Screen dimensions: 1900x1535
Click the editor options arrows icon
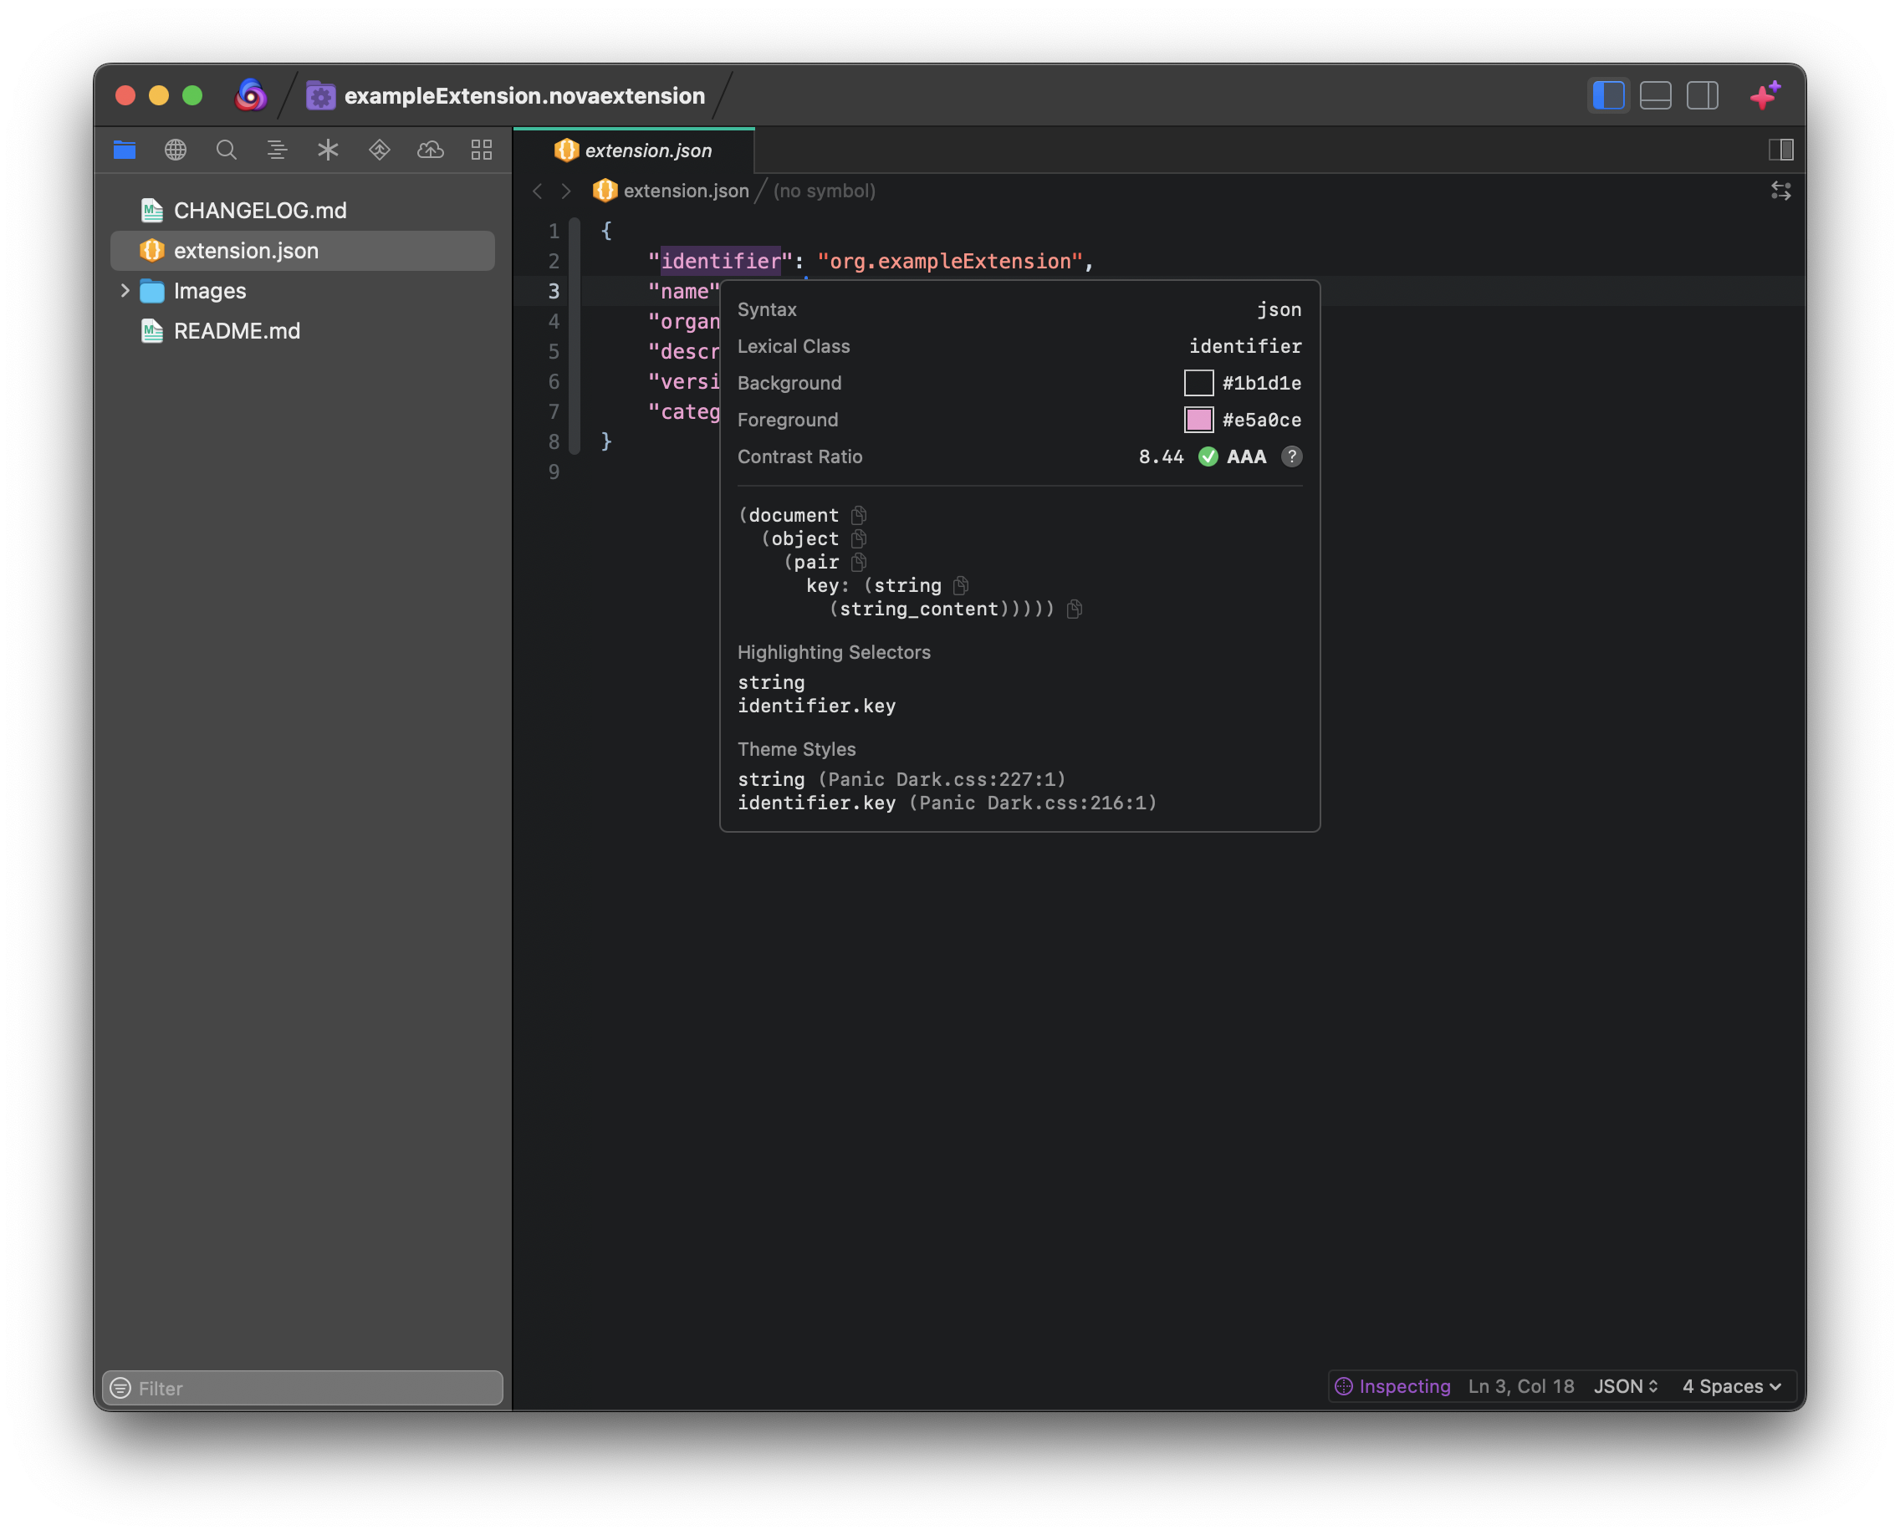(1780, 191)
